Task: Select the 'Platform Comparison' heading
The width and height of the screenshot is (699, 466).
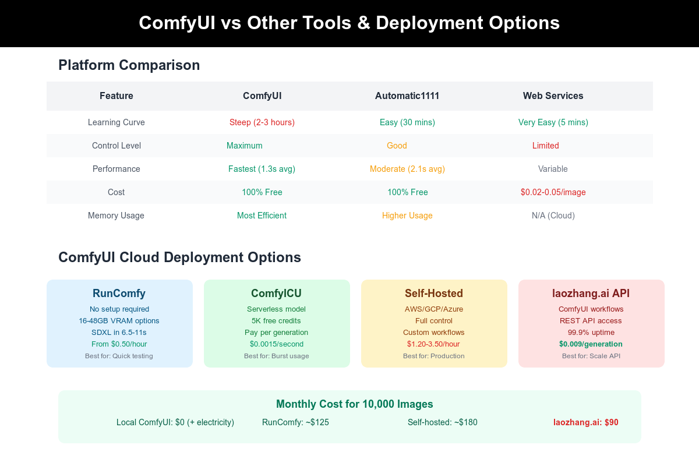Action: tap(129, 65)
